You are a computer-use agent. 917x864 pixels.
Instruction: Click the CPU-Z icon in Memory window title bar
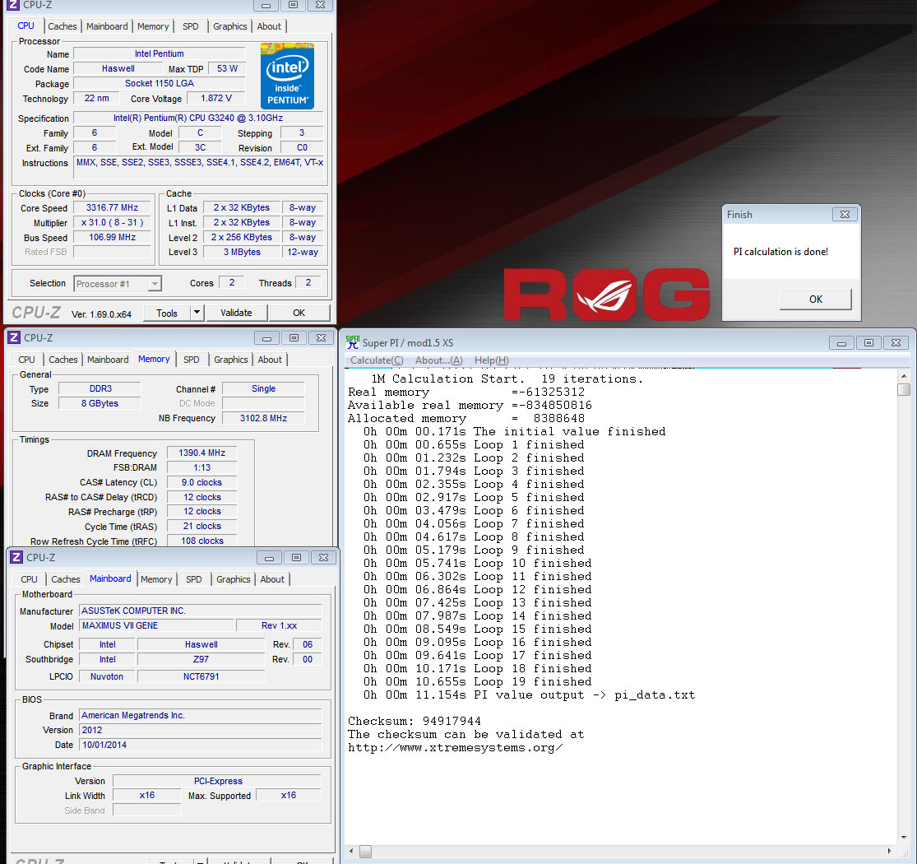pos(14,337)
